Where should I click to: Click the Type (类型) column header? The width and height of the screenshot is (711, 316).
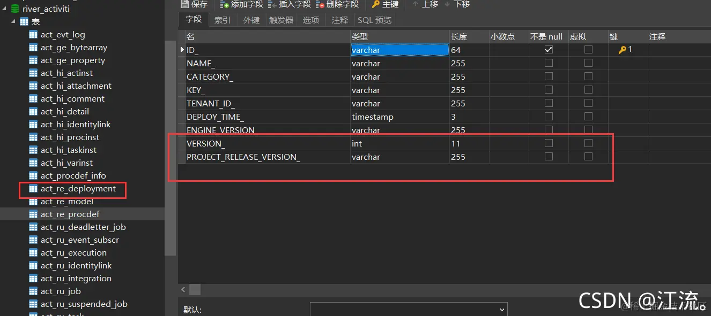pyautogui.click(x=400, y=36)
